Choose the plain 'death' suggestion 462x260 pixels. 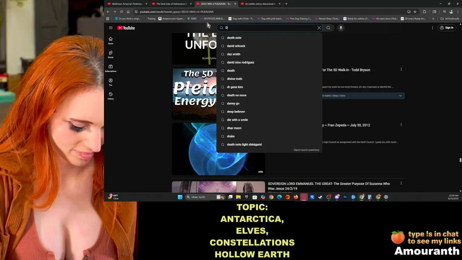[x=269, y=70]
